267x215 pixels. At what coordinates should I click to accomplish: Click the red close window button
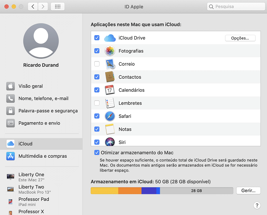point(6,6)
